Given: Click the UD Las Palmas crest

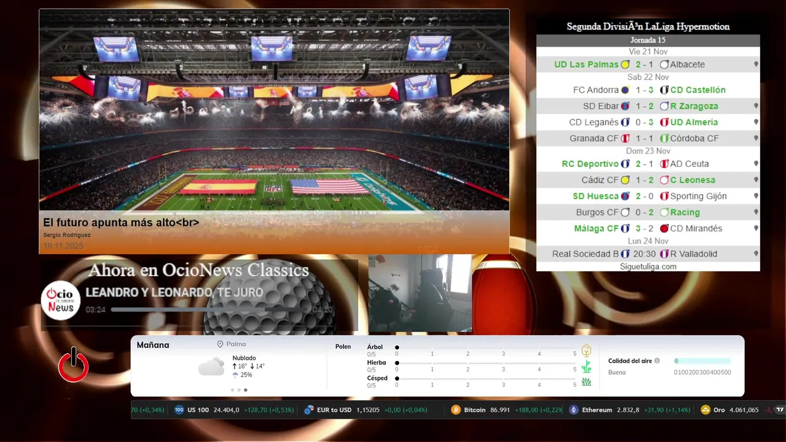Looking at the screenshot, I should click(625, 64).
